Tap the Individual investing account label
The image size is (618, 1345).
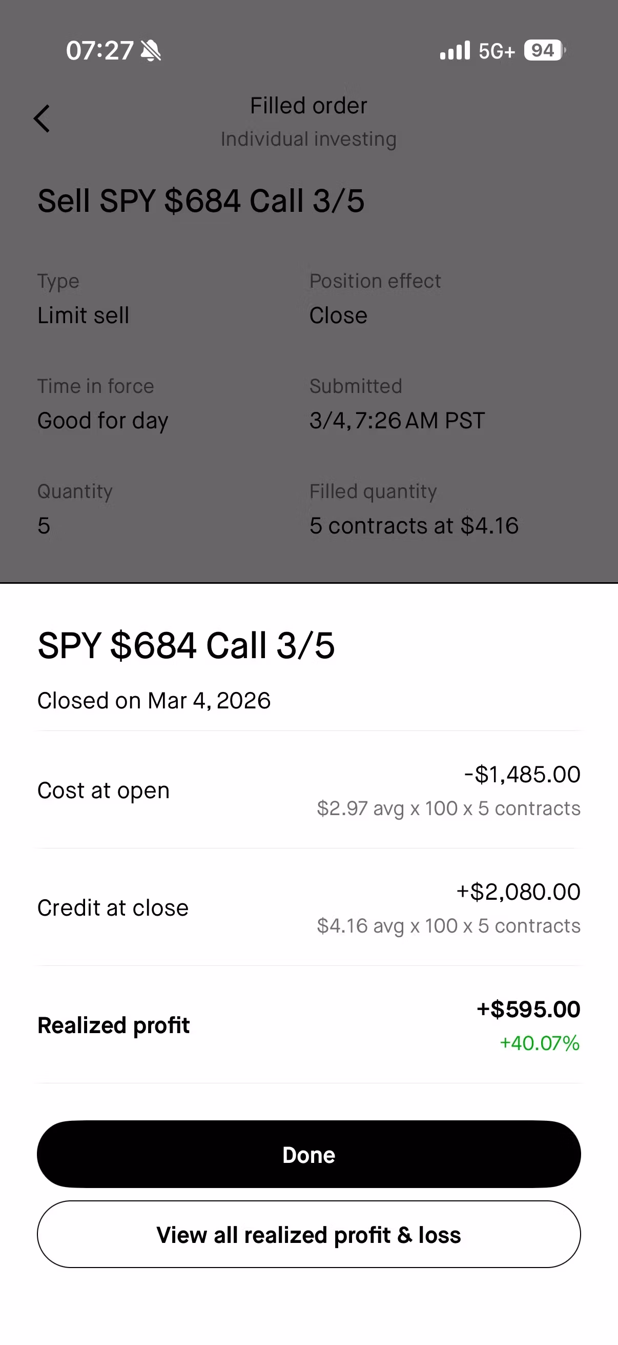coord(308,140)
